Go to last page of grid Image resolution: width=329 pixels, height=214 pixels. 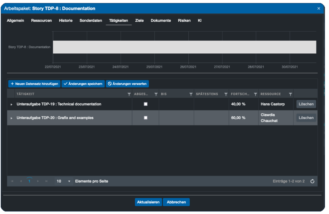(x=46, y=181)
